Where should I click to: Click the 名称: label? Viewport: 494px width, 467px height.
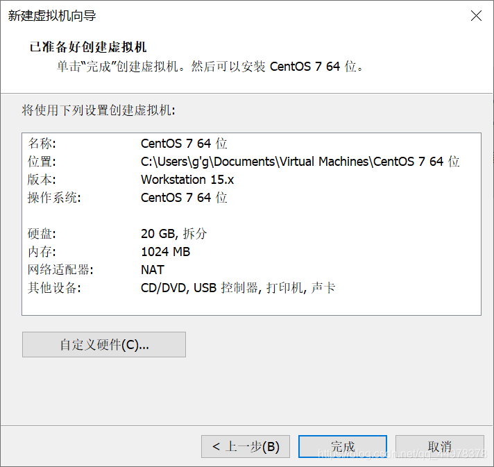click(42, 144)
